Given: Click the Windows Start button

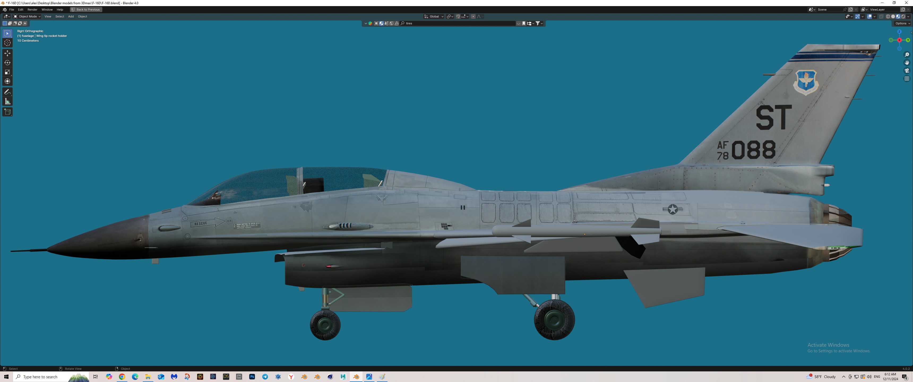Looking at the screenshot, I should point(6,377).
